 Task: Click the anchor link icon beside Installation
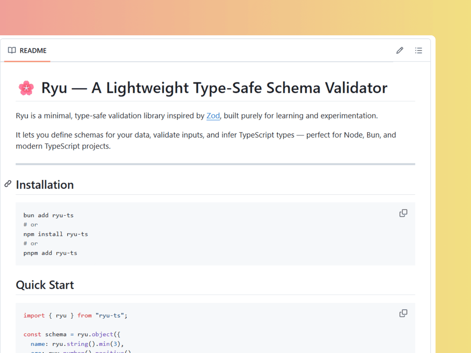[x=8, y=184]
